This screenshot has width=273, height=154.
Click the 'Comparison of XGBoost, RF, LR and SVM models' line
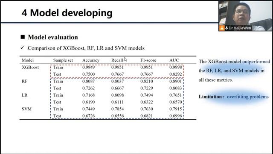point(86,48)
